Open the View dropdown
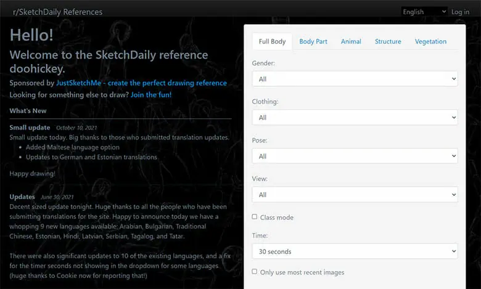Screen dimensions: 481x289 pyautogui.click(x=355, y=195)
